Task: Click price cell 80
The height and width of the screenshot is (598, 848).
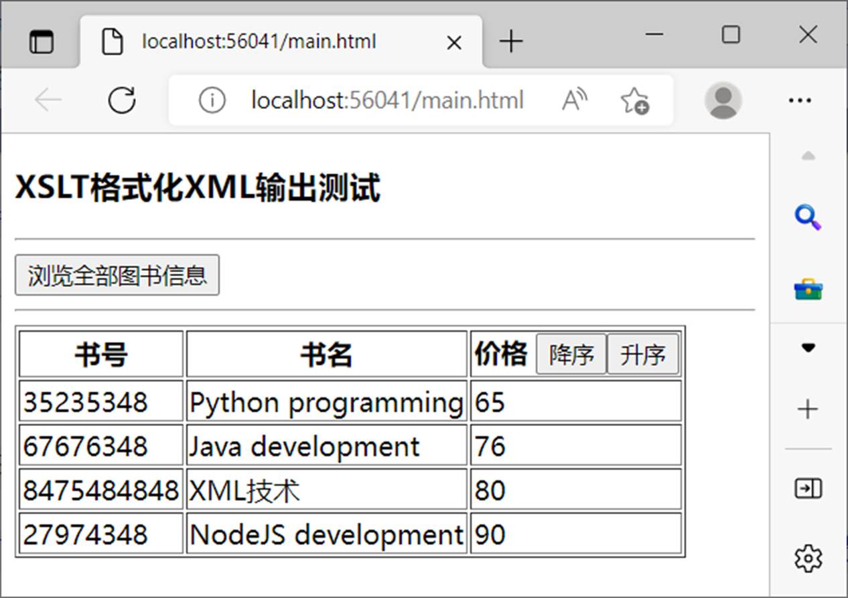Action: (576, 490)
